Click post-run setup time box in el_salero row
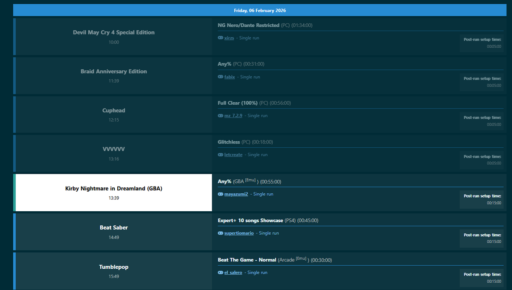 click(482, 278)
